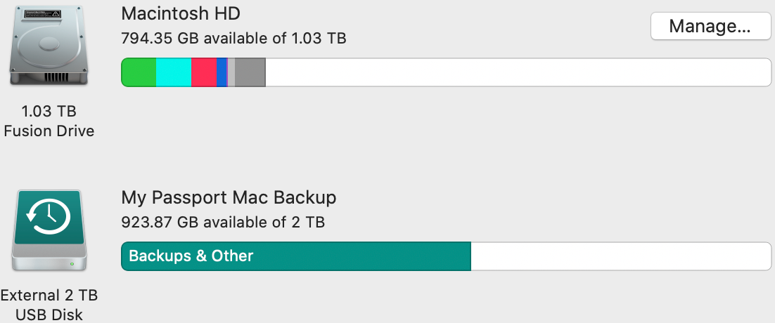Click free space in the My Passport bar
Viewport: 775px width, 323px height.
[x=620, y=256]
